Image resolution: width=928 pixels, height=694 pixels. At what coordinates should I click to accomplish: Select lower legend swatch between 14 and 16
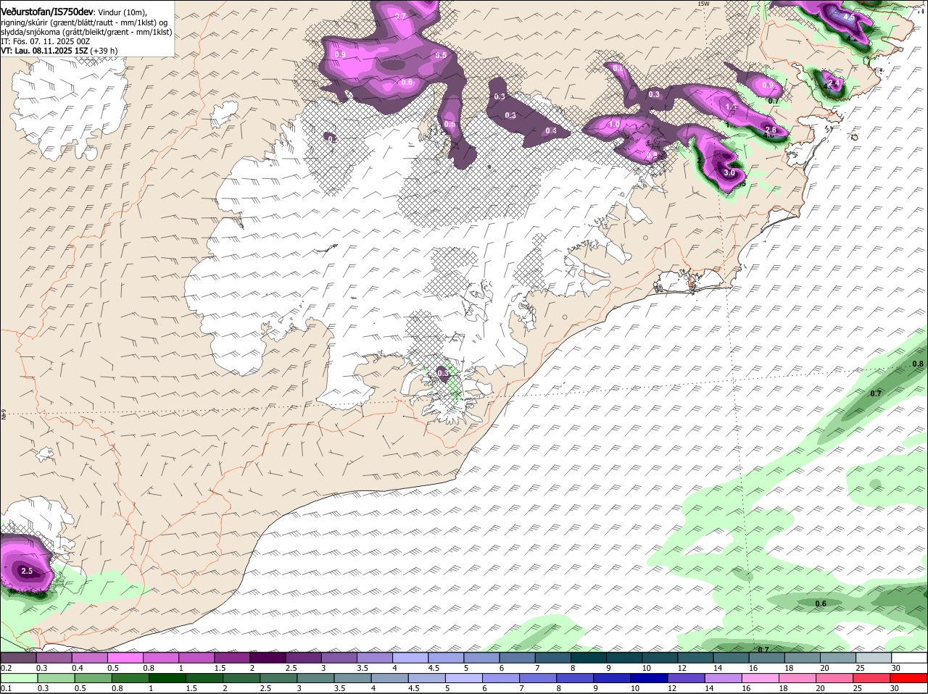[724, 678]
